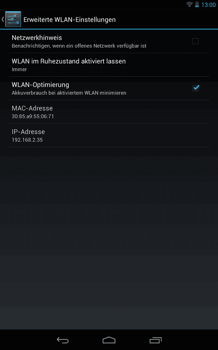
Task: Tap the battery status icon
Action: point(197,5)
